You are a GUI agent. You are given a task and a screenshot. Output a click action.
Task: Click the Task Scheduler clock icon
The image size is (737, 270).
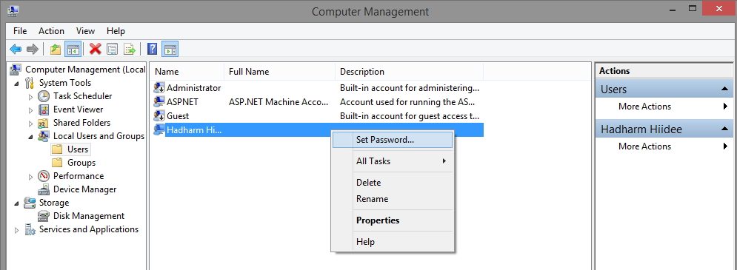click(x=44, y=96)
